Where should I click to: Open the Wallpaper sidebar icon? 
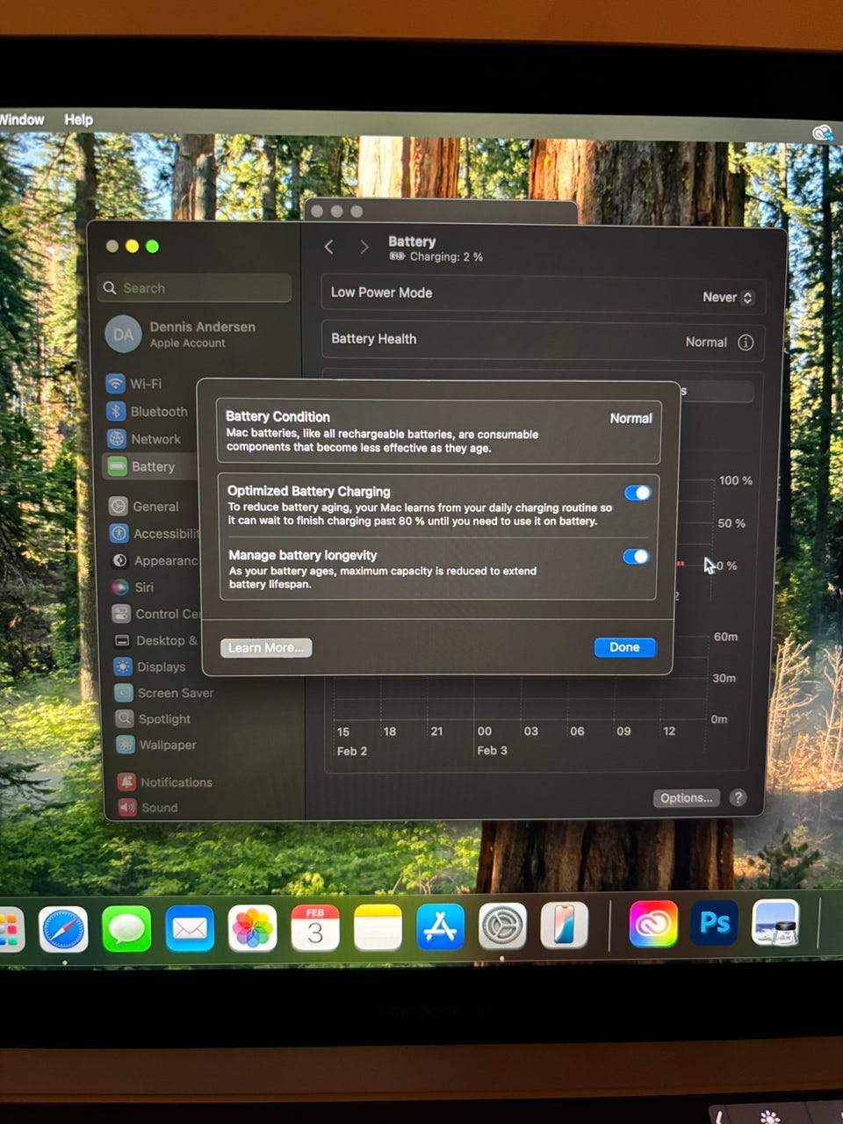point(126,745)
